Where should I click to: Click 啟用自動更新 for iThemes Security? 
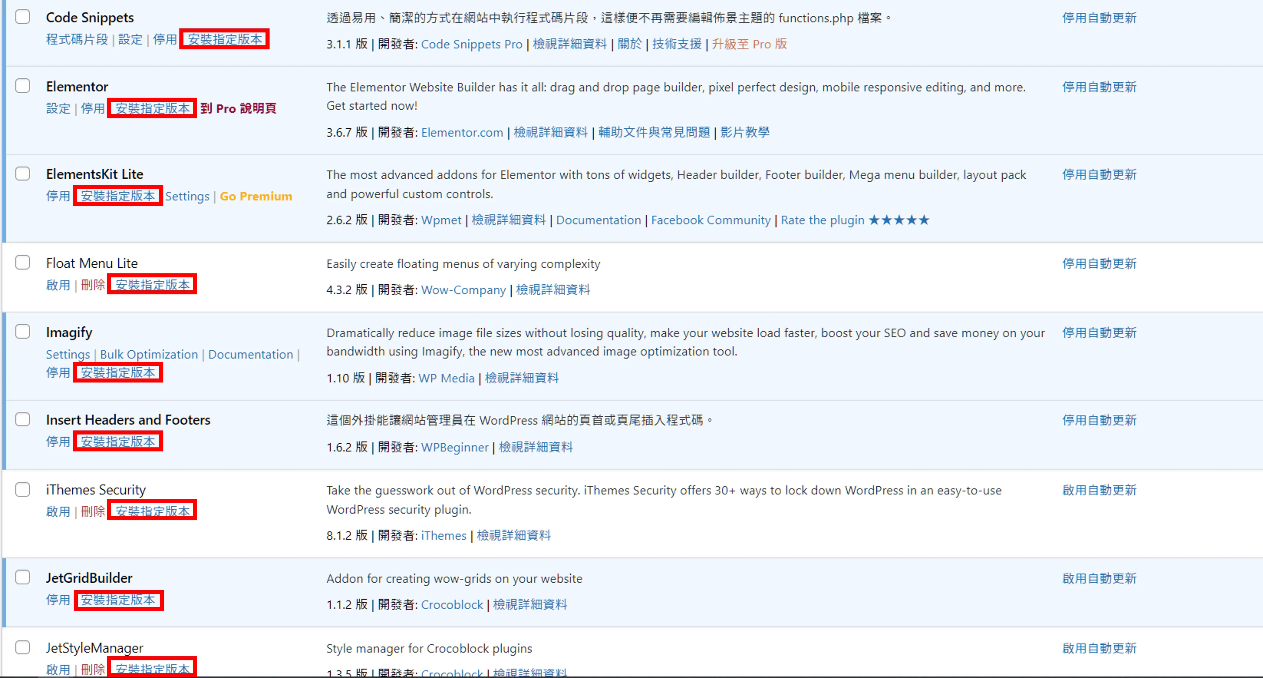1099,490
